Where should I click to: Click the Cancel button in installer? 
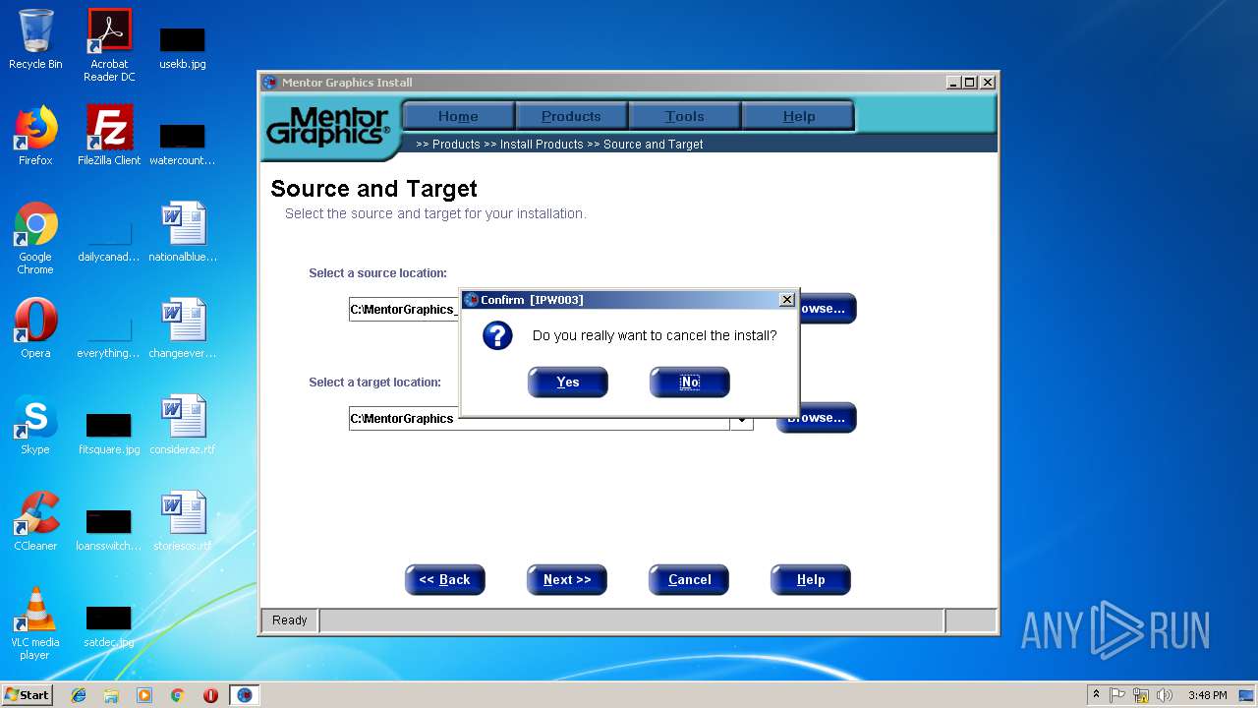click(689, 580)
